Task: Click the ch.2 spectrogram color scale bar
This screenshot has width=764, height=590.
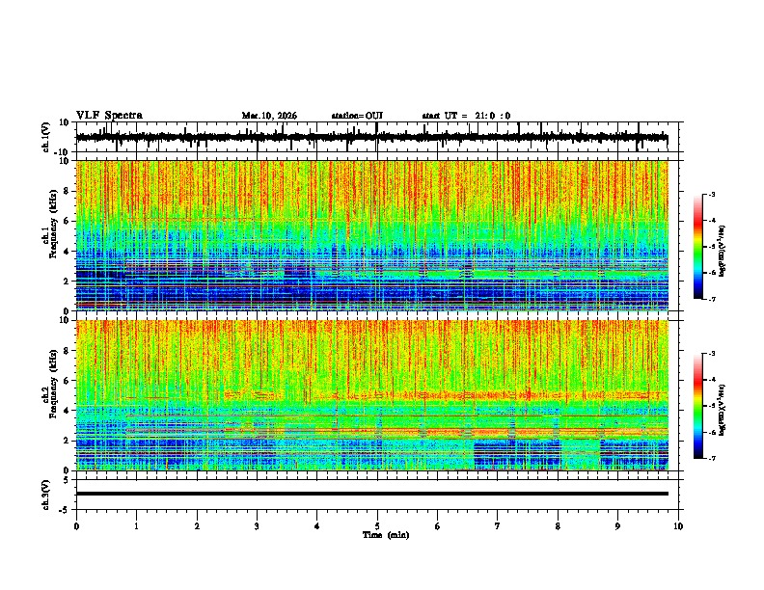Action: pos(698,406)
